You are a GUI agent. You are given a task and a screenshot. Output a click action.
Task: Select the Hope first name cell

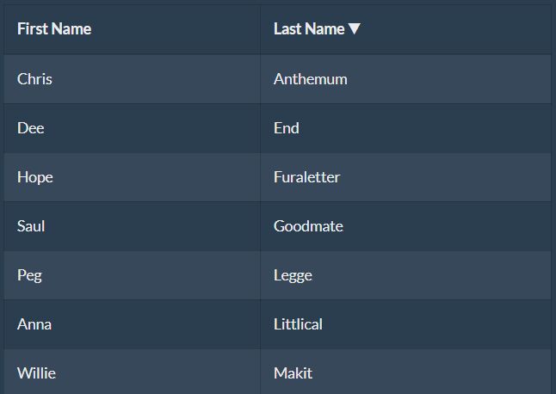point(35,177)
